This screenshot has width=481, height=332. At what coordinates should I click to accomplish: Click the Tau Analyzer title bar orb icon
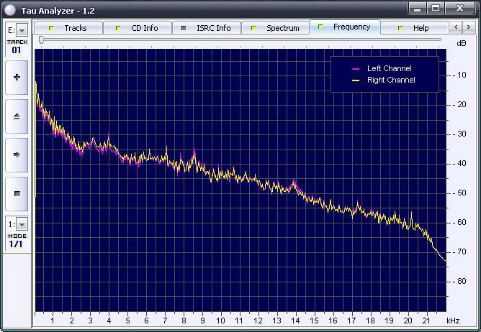(9, 9)
